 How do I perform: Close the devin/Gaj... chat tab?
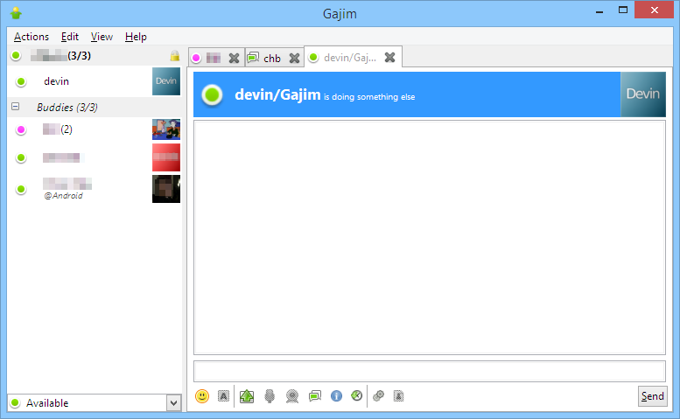tap(389, 57)
